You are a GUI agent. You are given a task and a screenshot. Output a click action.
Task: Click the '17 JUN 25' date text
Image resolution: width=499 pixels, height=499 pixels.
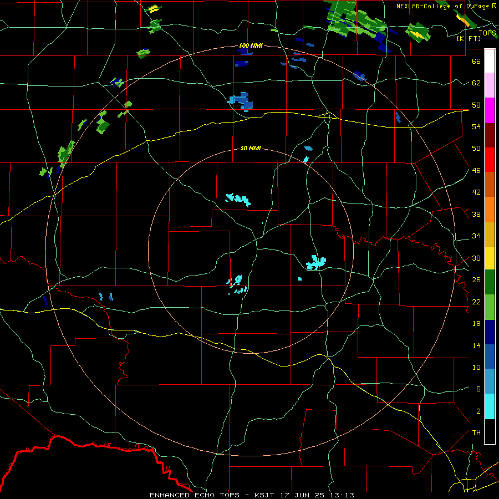[302, 495]
